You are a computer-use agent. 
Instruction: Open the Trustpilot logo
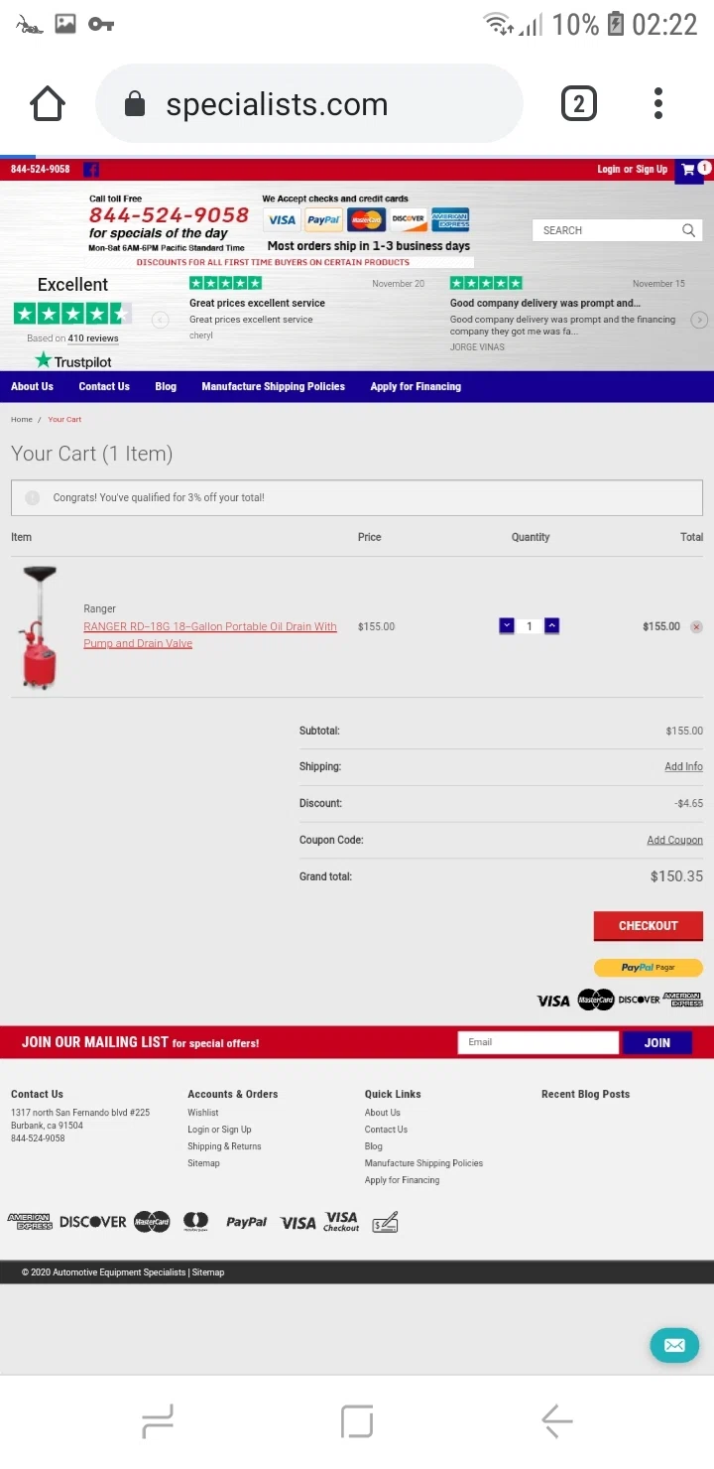[73, 361]
